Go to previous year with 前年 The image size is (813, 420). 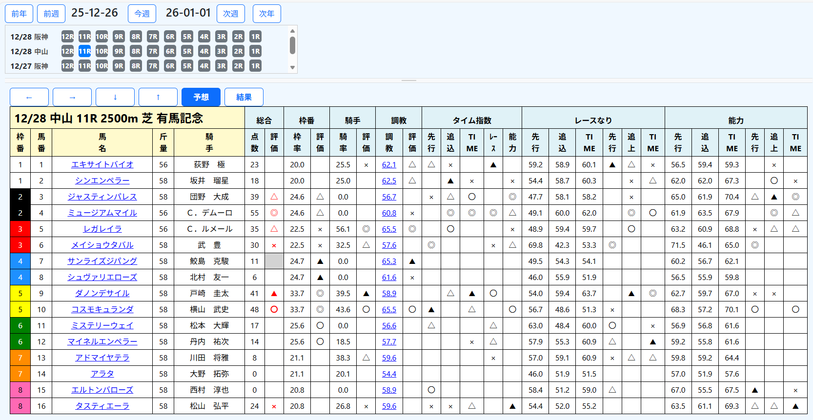pyautogui.click(x=19, y=14)
